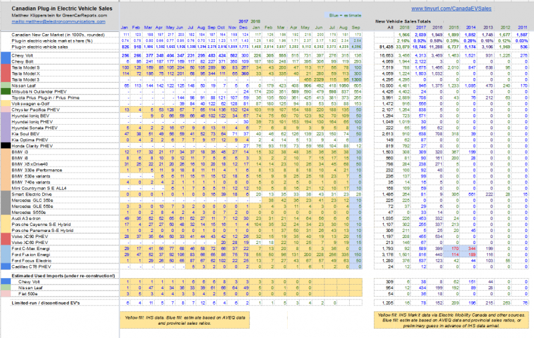Click the 'Plug-in electric vehicle sales' row label
The width and height of the screenshot is (534, 338).
[x=40, y=47]
